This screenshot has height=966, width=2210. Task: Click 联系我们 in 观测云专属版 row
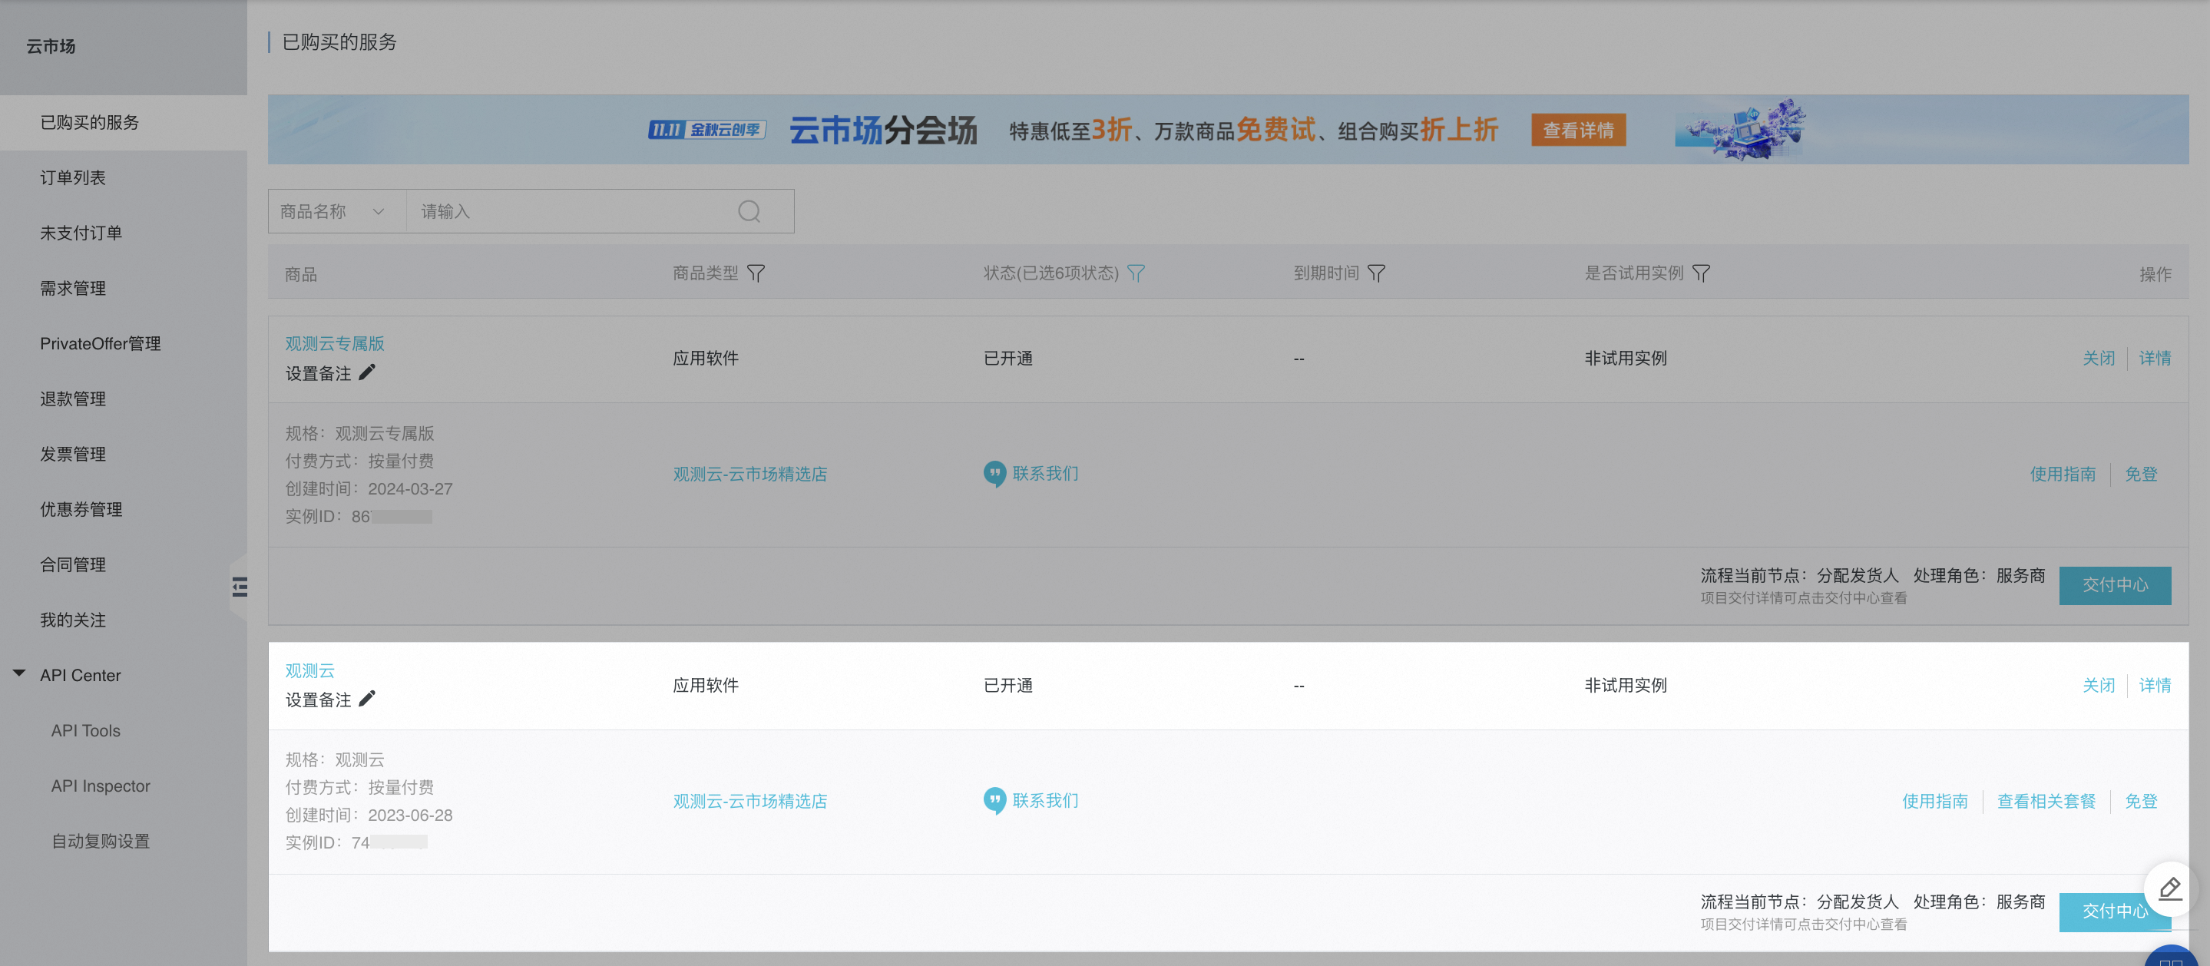click(x=1045, y=474)
